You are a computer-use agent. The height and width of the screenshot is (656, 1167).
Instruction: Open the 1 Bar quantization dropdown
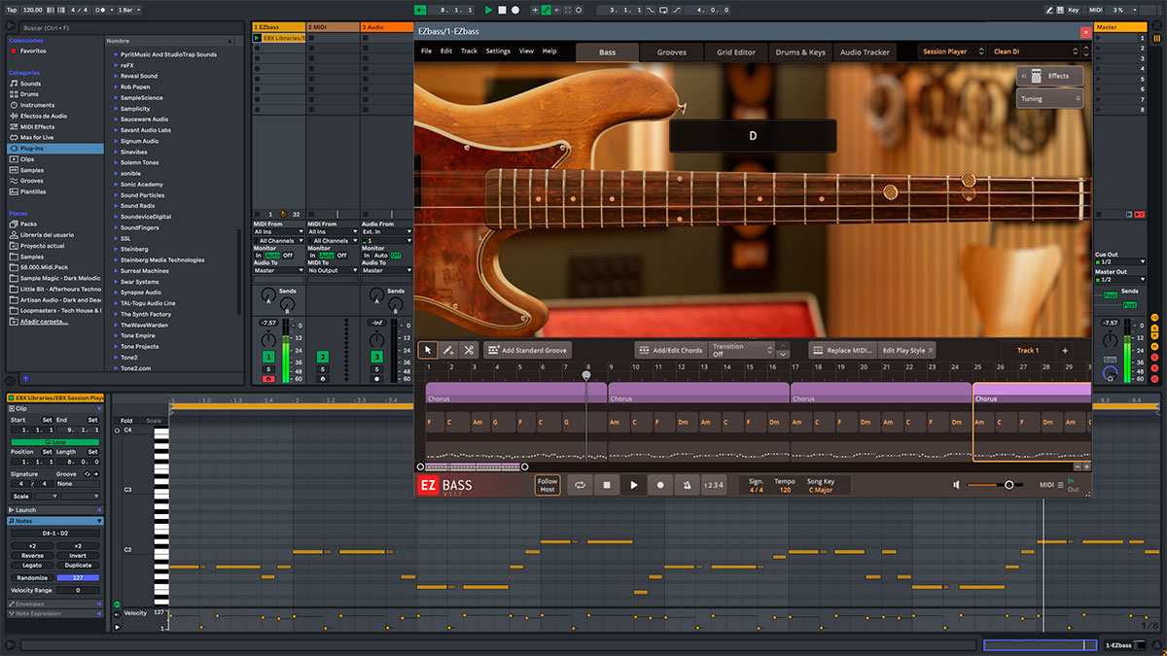[129, 10]
